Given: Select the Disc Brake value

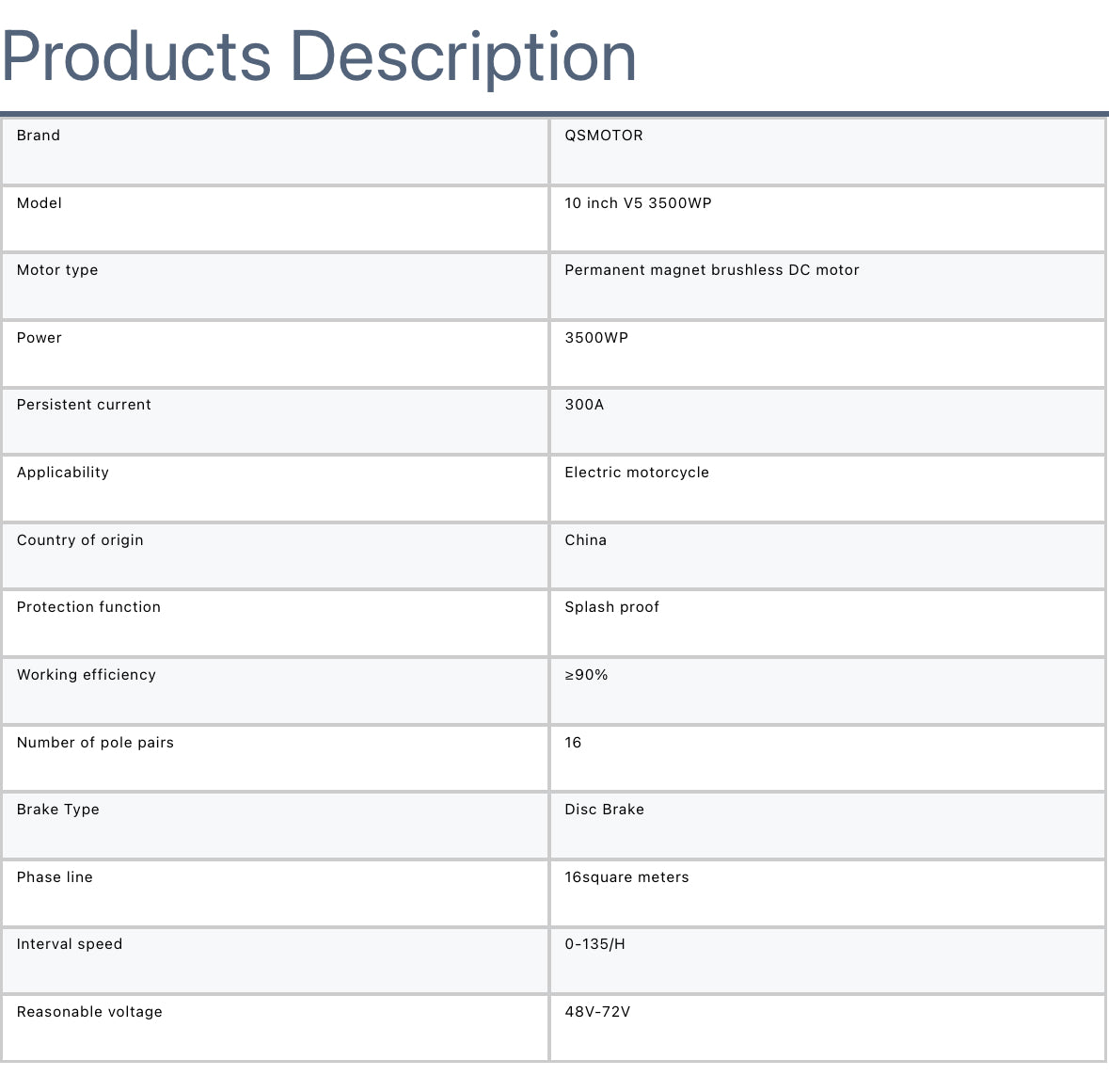Looking at the screenshot, I should [604, 810].
